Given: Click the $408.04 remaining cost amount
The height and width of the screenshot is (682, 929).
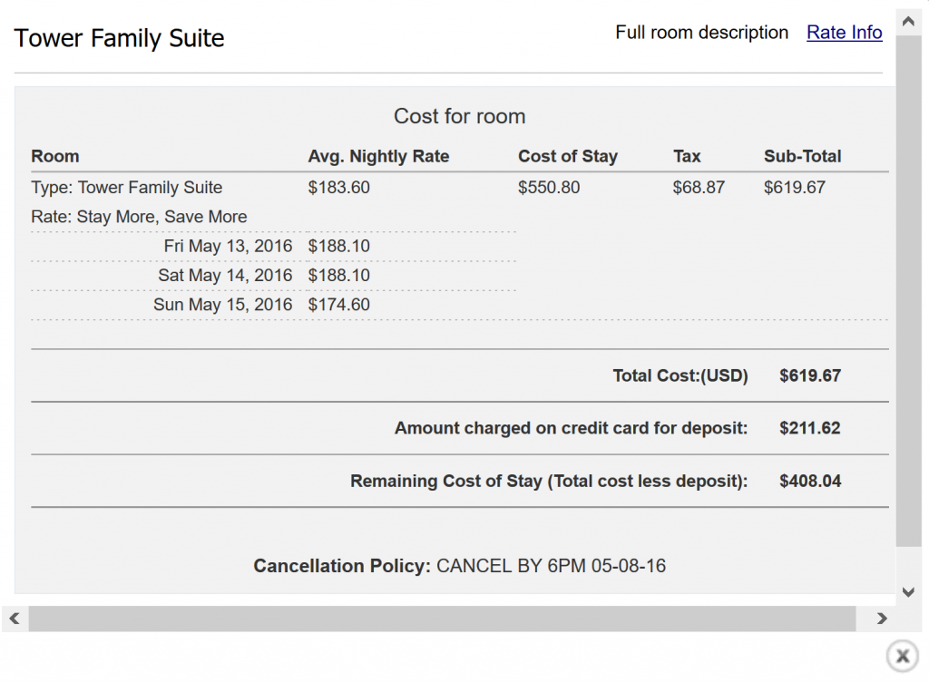Looking at the screenshot, I should [809, 481].
